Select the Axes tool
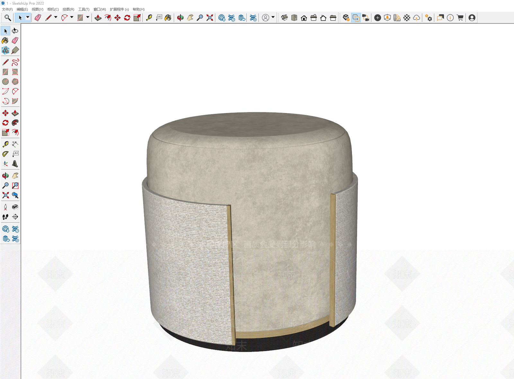514x379 pixels. (x=5, y=164)
